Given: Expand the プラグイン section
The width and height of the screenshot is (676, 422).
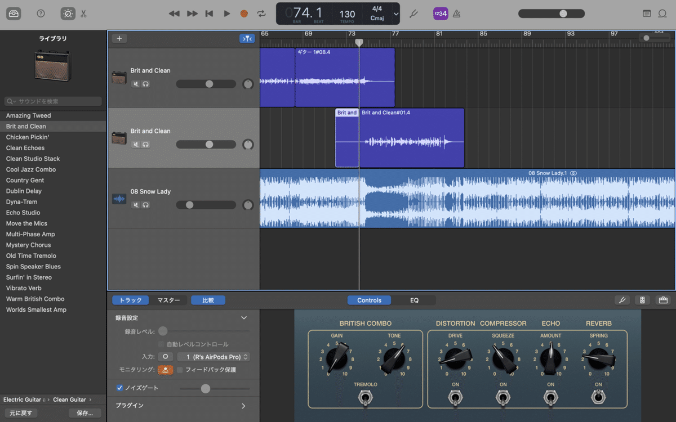Looking at the screenshot, I should point(243,406).
